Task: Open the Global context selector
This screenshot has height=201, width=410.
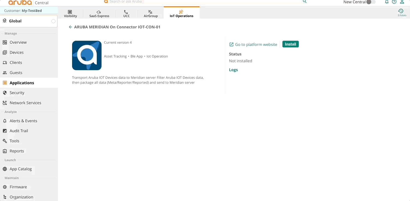Action: tap(29, 21)
